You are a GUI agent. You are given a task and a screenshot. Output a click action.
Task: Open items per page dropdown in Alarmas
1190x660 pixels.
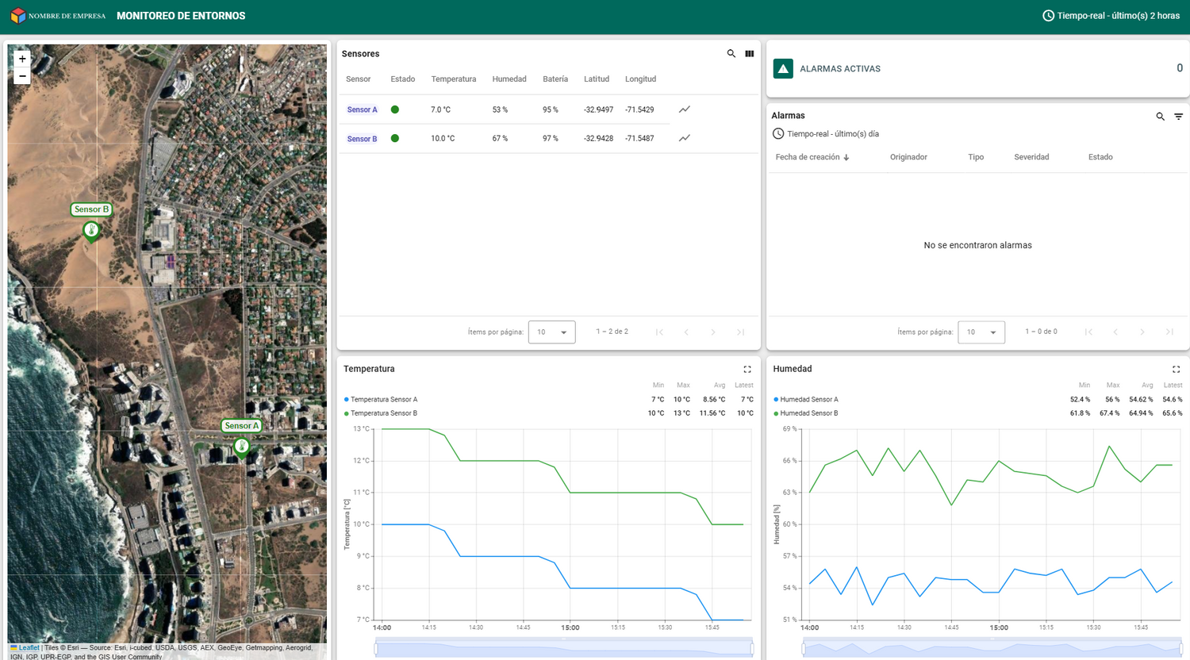tap(981, 332)
